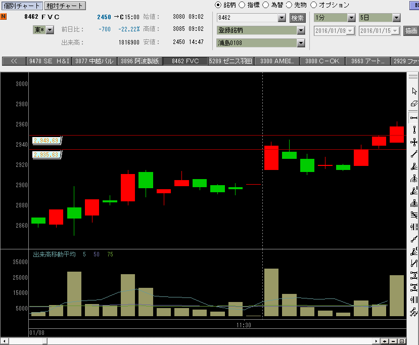Open the 1分 interval dropdown
The width and height of the screenshot is (419, 345).
tap(351, 18)
